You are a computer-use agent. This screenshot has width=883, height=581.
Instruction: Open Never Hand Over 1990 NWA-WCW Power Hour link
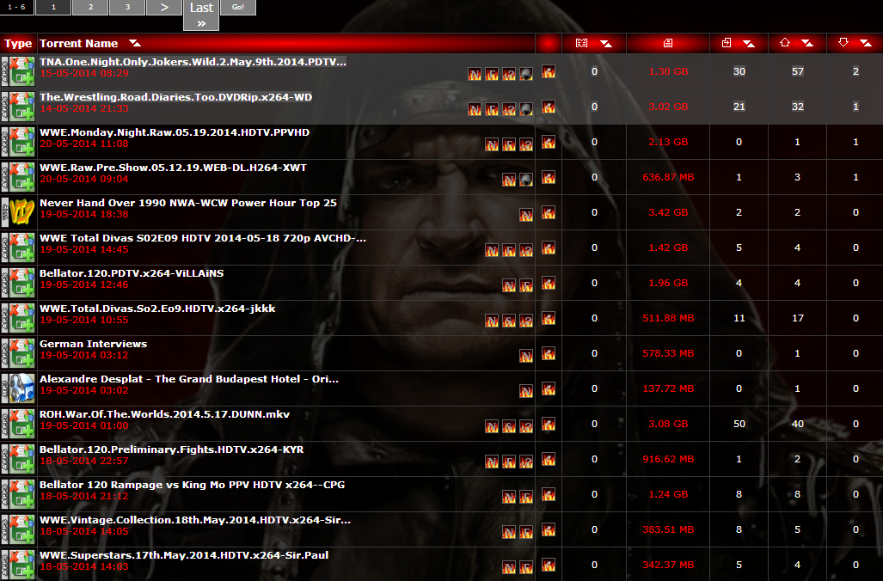point(188,203)
